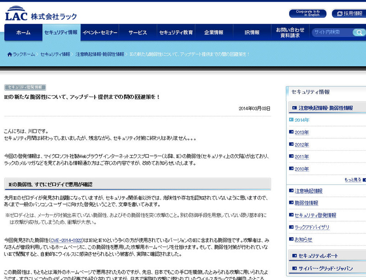Click Corporate Info in English button
Screen dimensions: 366x280
(x=307, y=14)
